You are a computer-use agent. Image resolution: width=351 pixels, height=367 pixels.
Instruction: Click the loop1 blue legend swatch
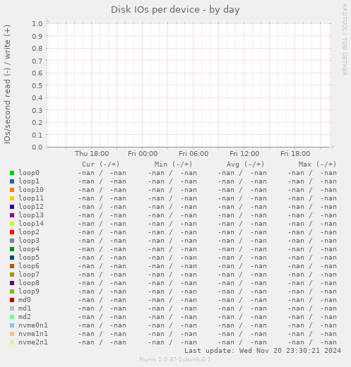[12, 181]
